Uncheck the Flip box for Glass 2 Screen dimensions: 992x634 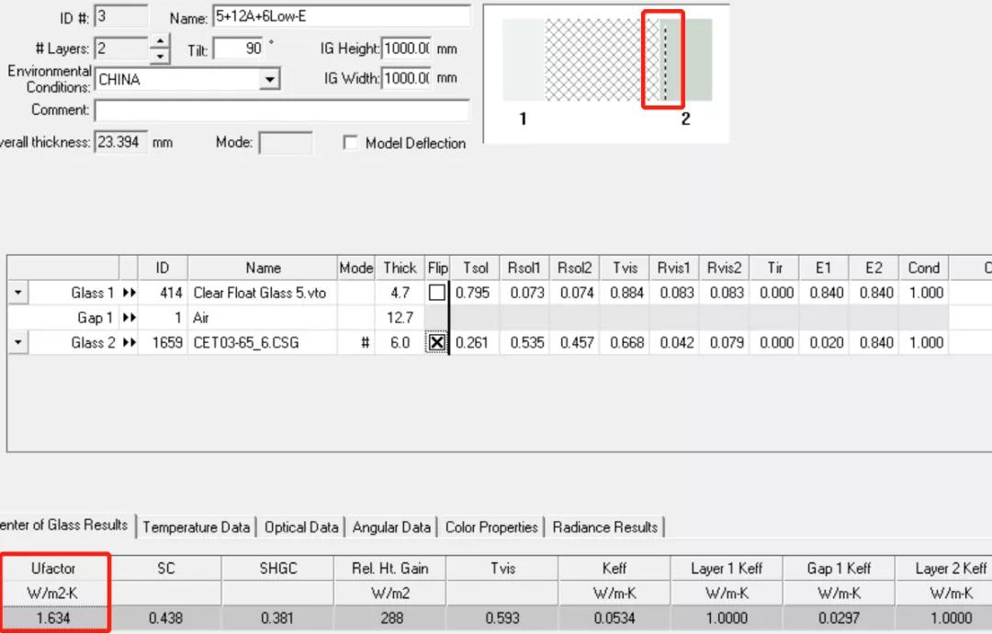pos(437,342)
